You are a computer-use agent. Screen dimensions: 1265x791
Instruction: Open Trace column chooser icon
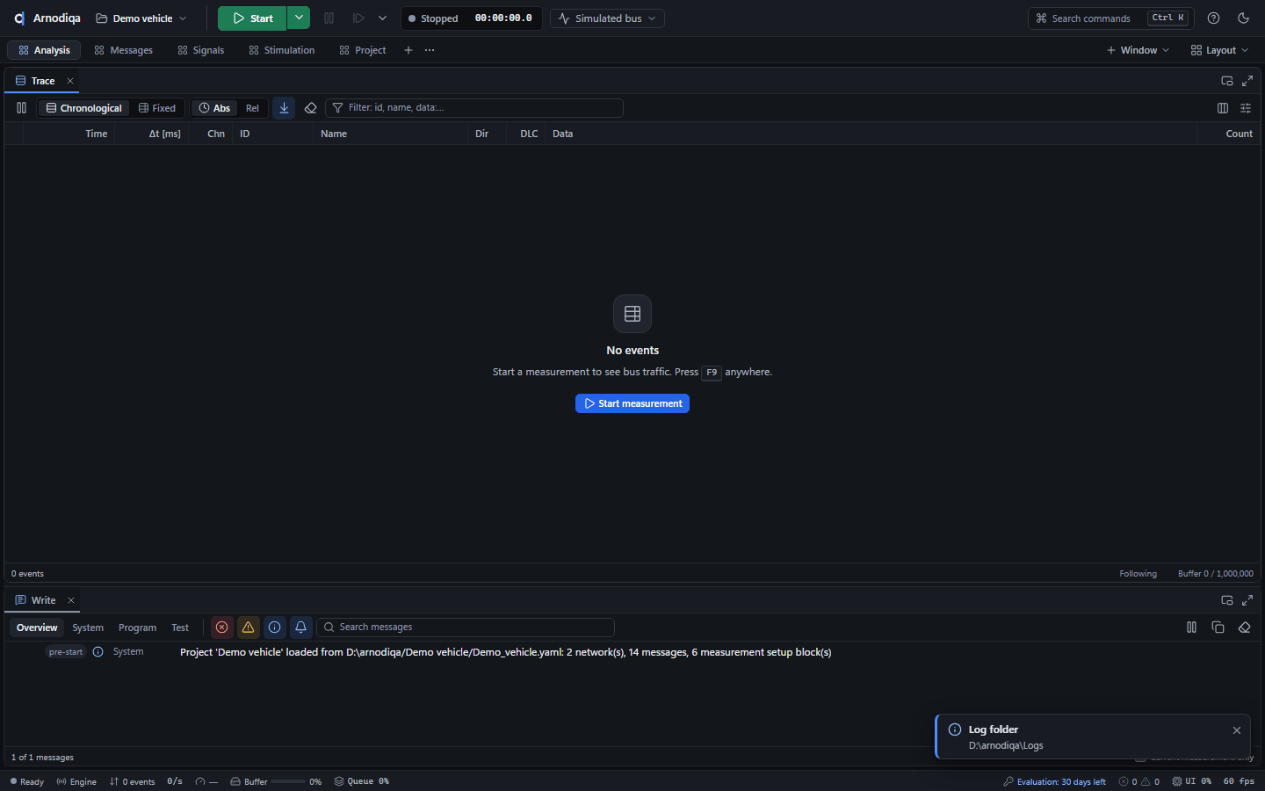(x=1223, y=108)
